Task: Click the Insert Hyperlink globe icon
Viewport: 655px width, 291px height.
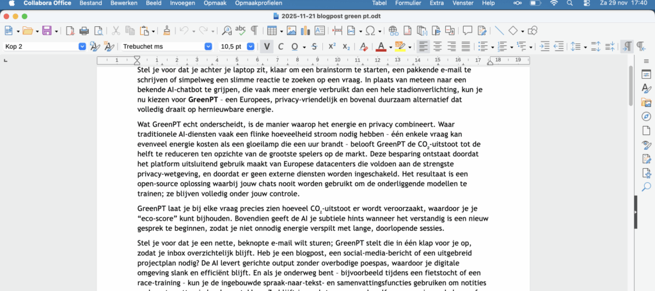Action: coord(393,31)
